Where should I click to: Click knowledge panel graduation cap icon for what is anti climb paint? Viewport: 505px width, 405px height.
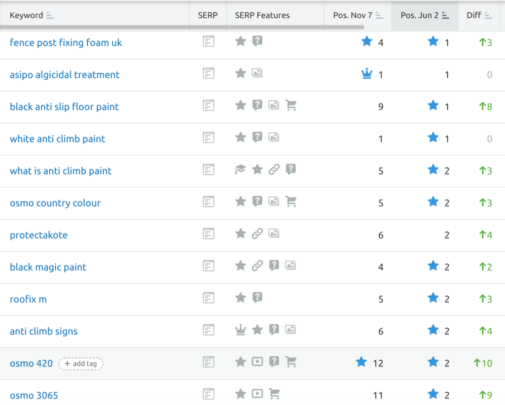tap(240, 169)
